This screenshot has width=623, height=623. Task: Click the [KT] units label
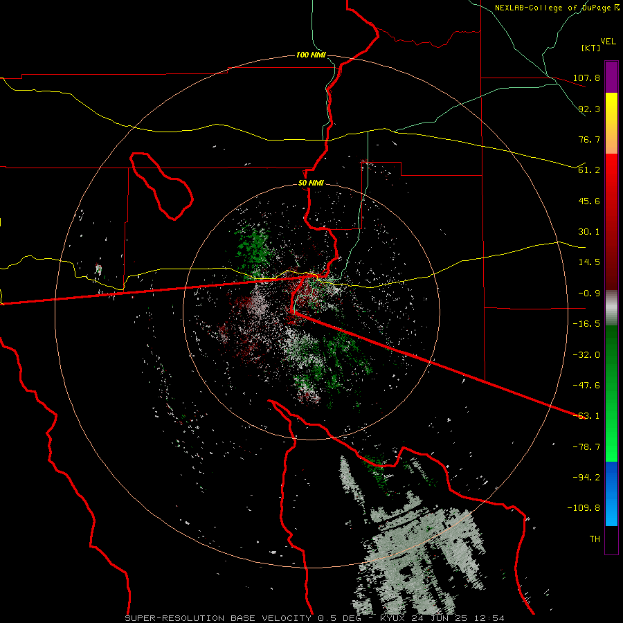pos(590,48)
